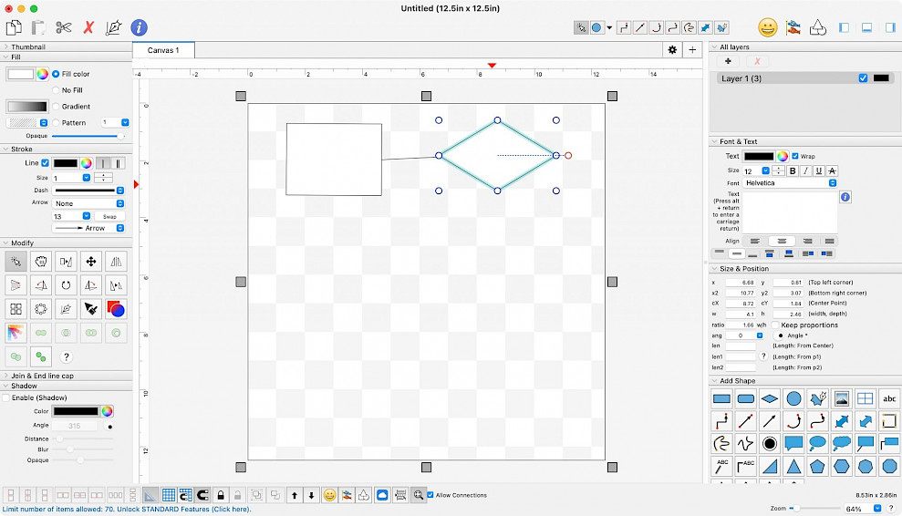Add a diamond shape from the Add Shape panel
The image size is (902, 516).
click(770, 398)
